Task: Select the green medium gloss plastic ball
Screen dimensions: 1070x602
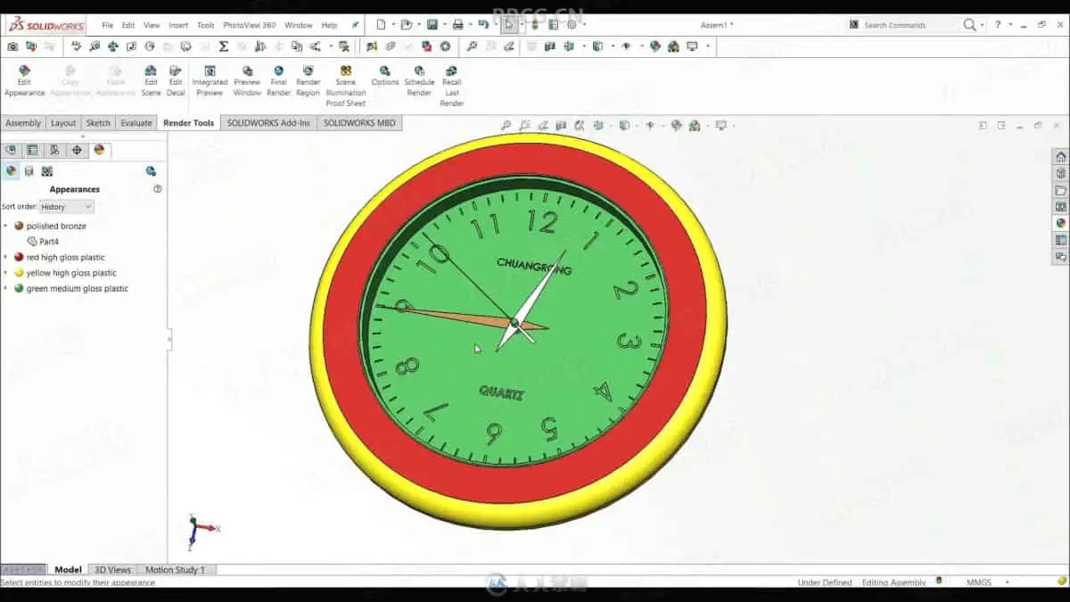Action: [x=19, y=289]
